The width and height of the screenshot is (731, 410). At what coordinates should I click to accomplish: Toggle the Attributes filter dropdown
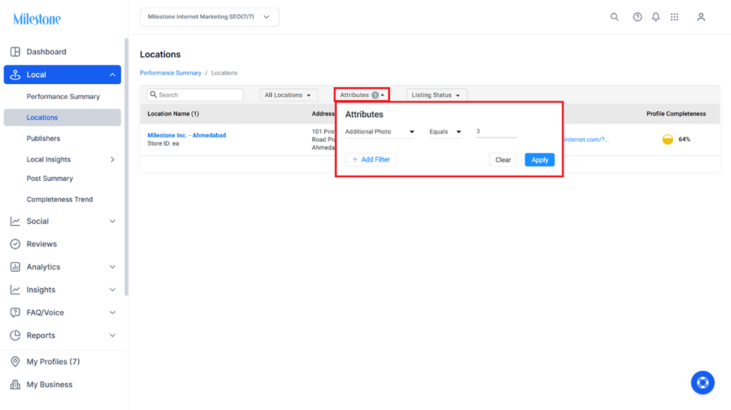tap(362, 95)
